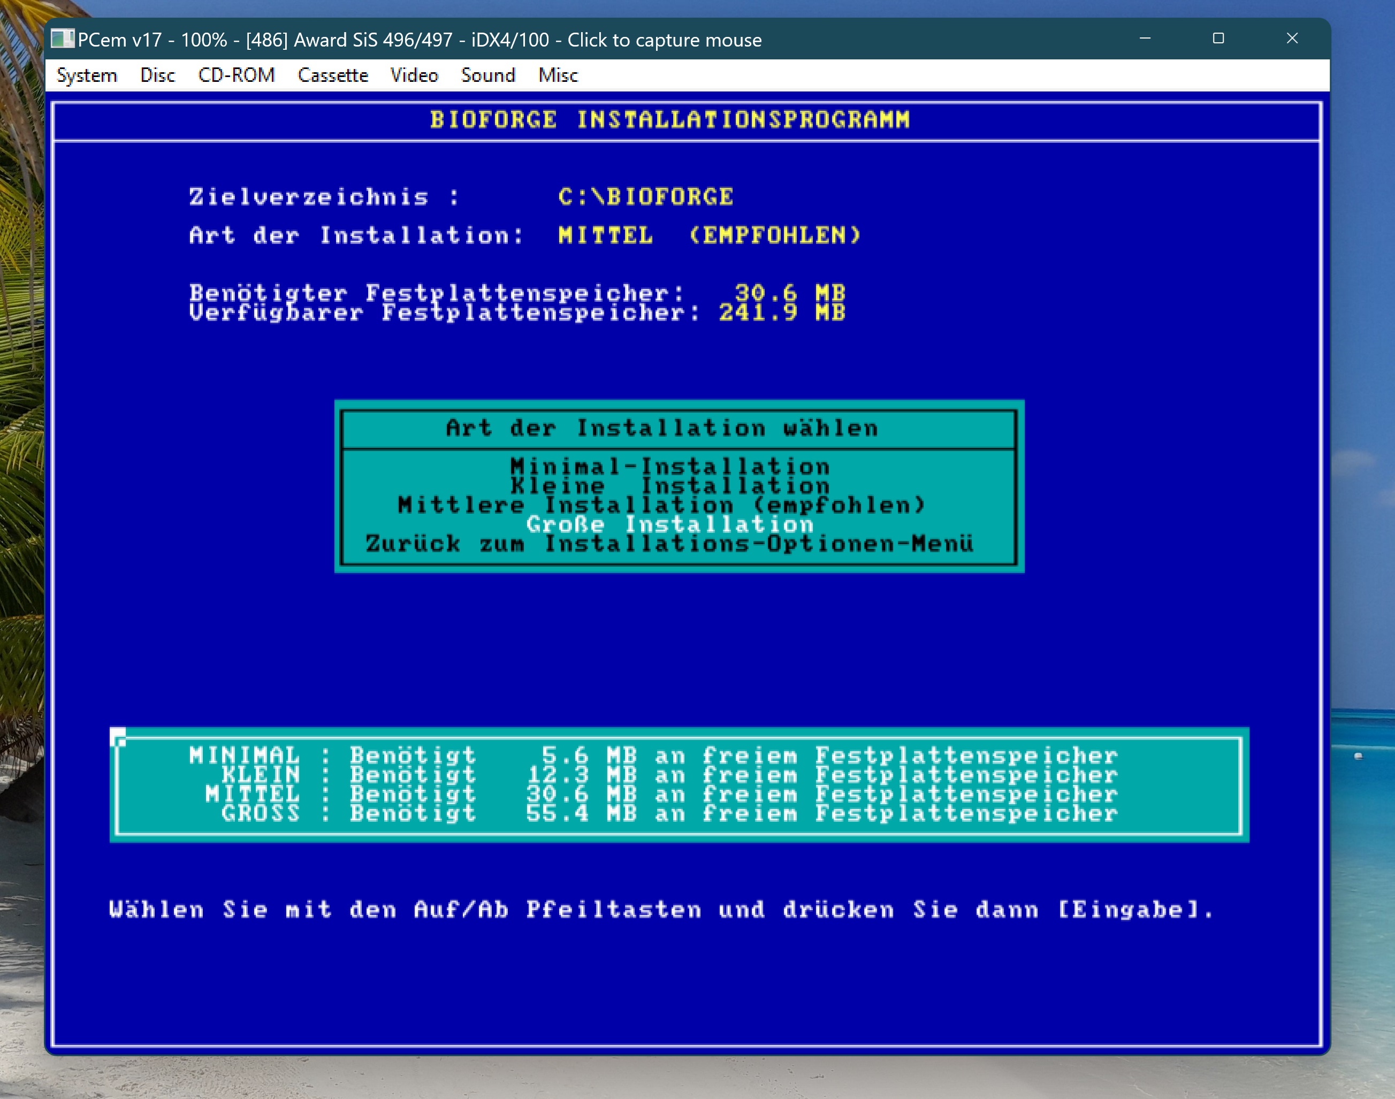Screen dimensions: 1395x1099
Task: Minimize the PCem window
Action: pyautogui.click(x=1145, y=39)
